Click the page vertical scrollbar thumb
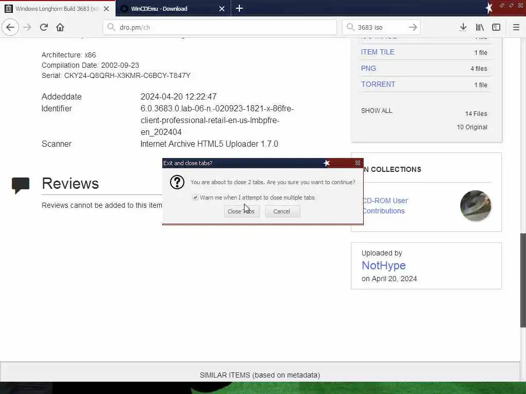 (523, 280)
